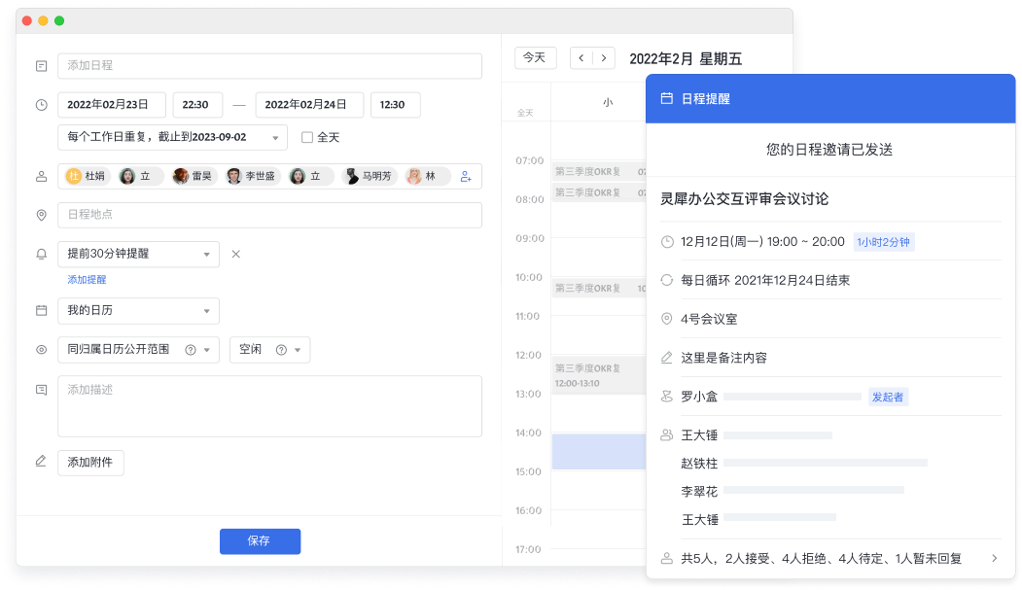Select the blue highlighted time slot
1022x590 pixels.
point(598,452)
